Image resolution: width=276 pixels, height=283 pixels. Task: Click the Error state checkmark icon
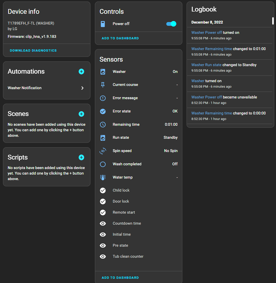(x=103, y=111)
